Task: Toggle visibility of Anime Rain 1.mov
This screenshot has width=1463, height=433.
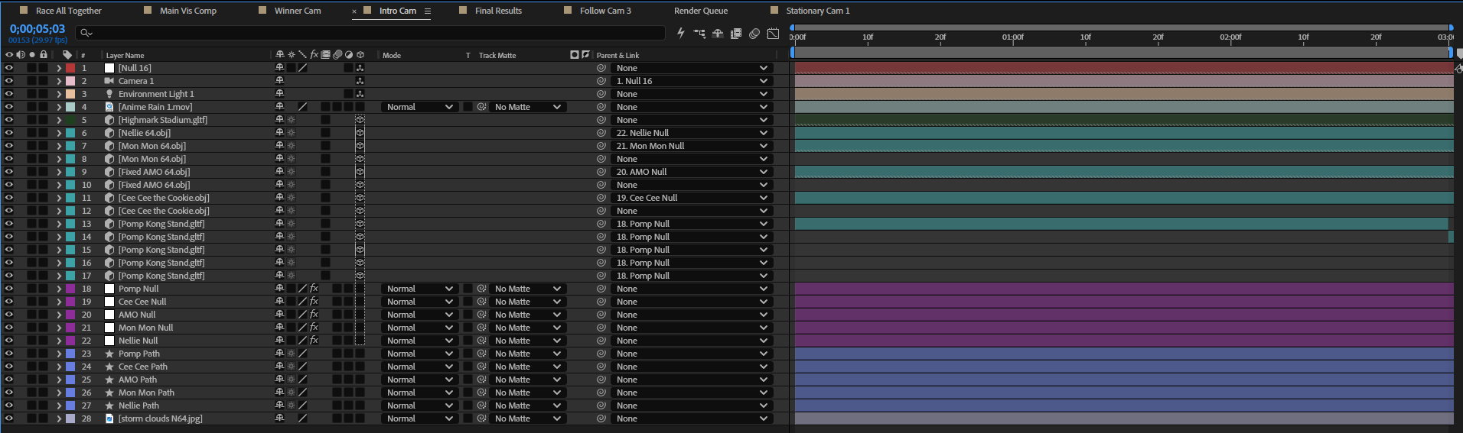Action: click(x=9, y=107)
